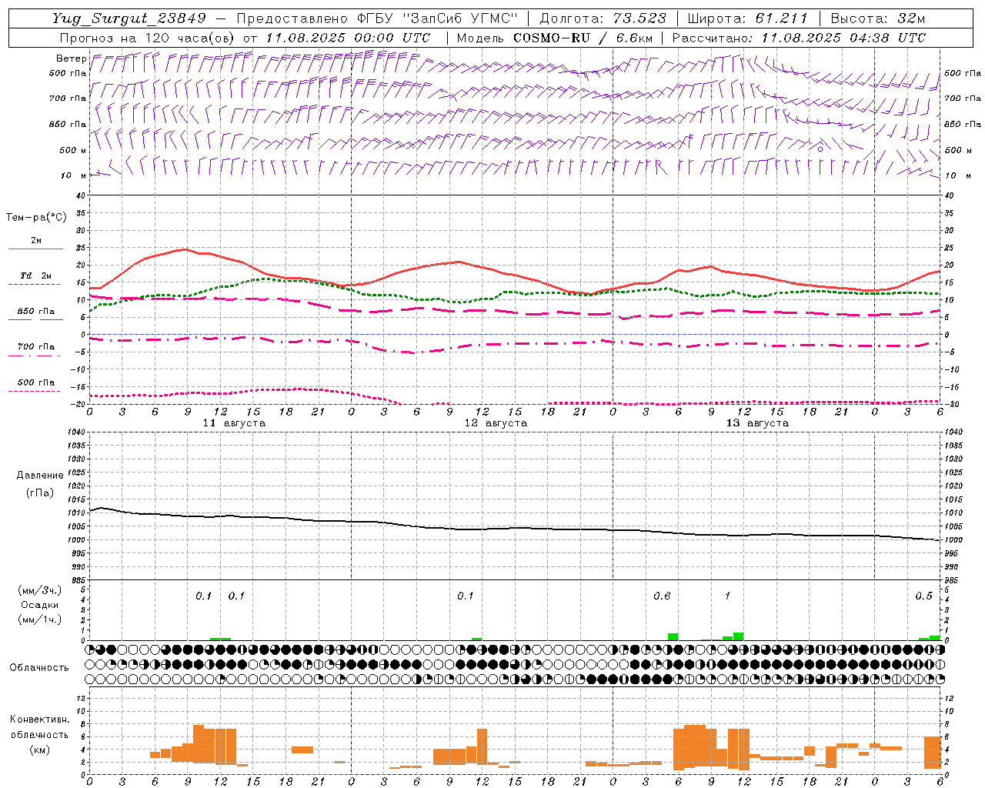Select the Осадки panel label
985x788 pixels.
pyautogui.click(x=40, y=605)
